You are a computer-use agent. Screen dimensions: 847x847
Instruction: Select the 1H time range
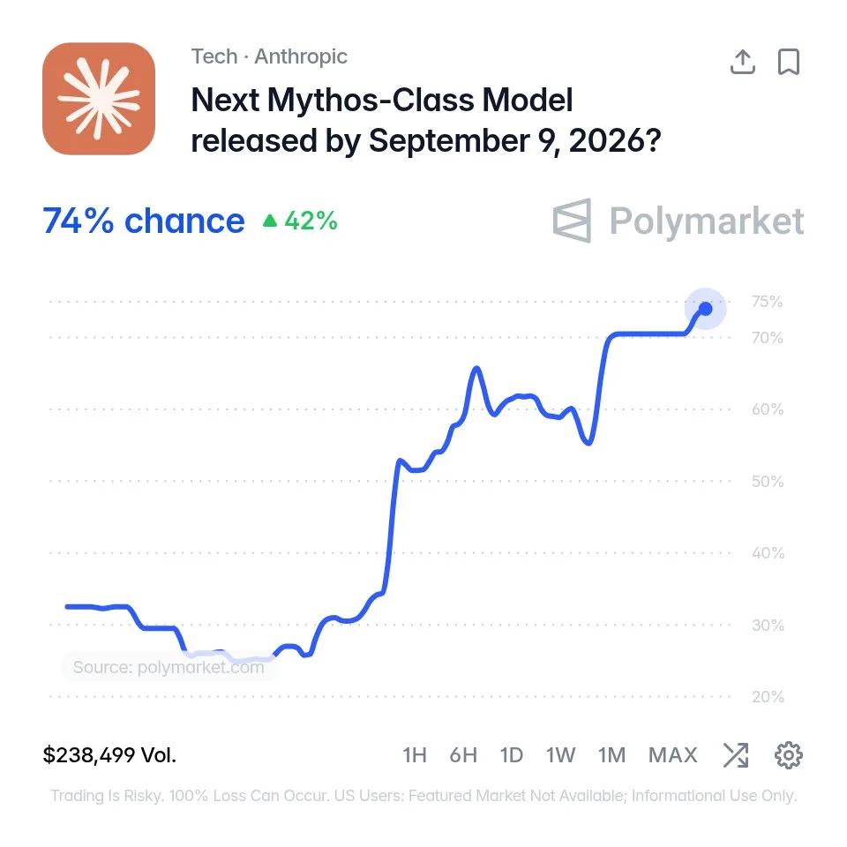click(415, 755)
